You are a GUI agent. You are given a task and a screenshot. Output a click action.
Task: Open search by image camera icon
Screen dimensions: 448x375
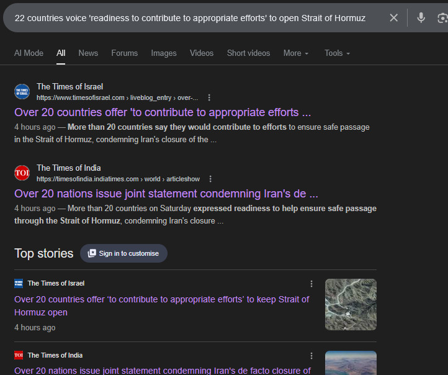tap(442, 18)
